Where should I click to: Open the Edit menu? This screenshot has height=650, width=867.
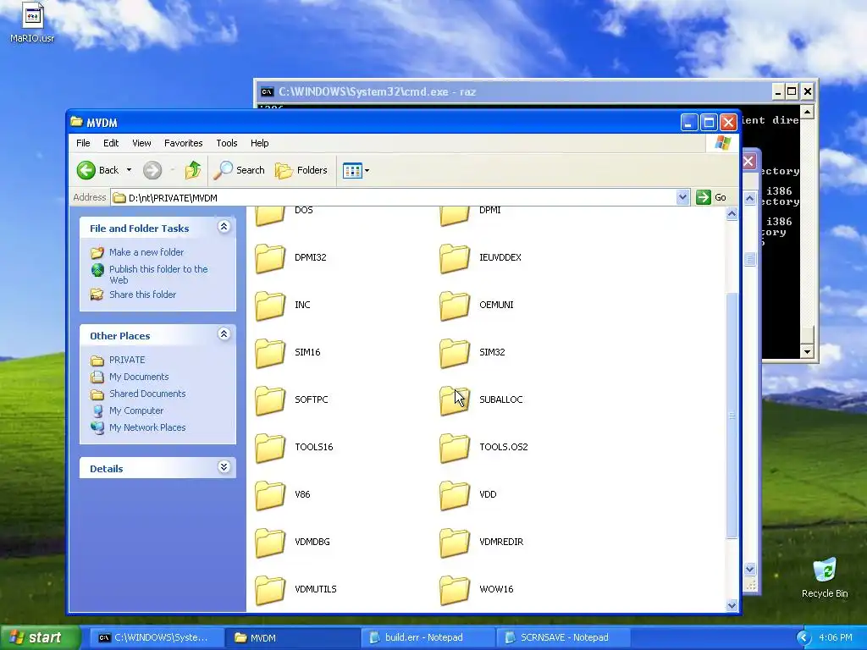pyautogui.click(x=111, y=143)
